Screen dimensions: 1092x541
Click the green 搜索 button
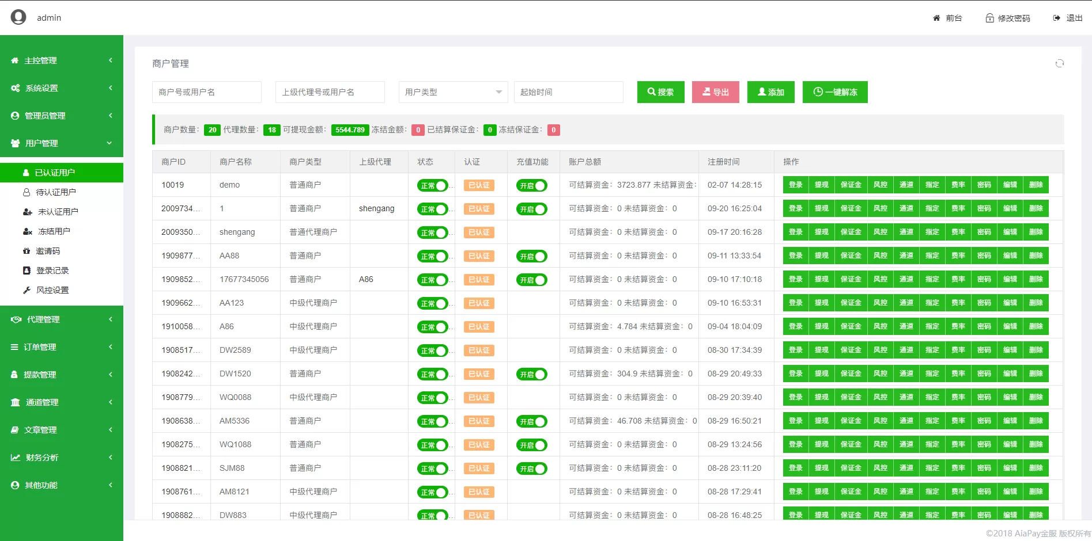tap(660, 92)
